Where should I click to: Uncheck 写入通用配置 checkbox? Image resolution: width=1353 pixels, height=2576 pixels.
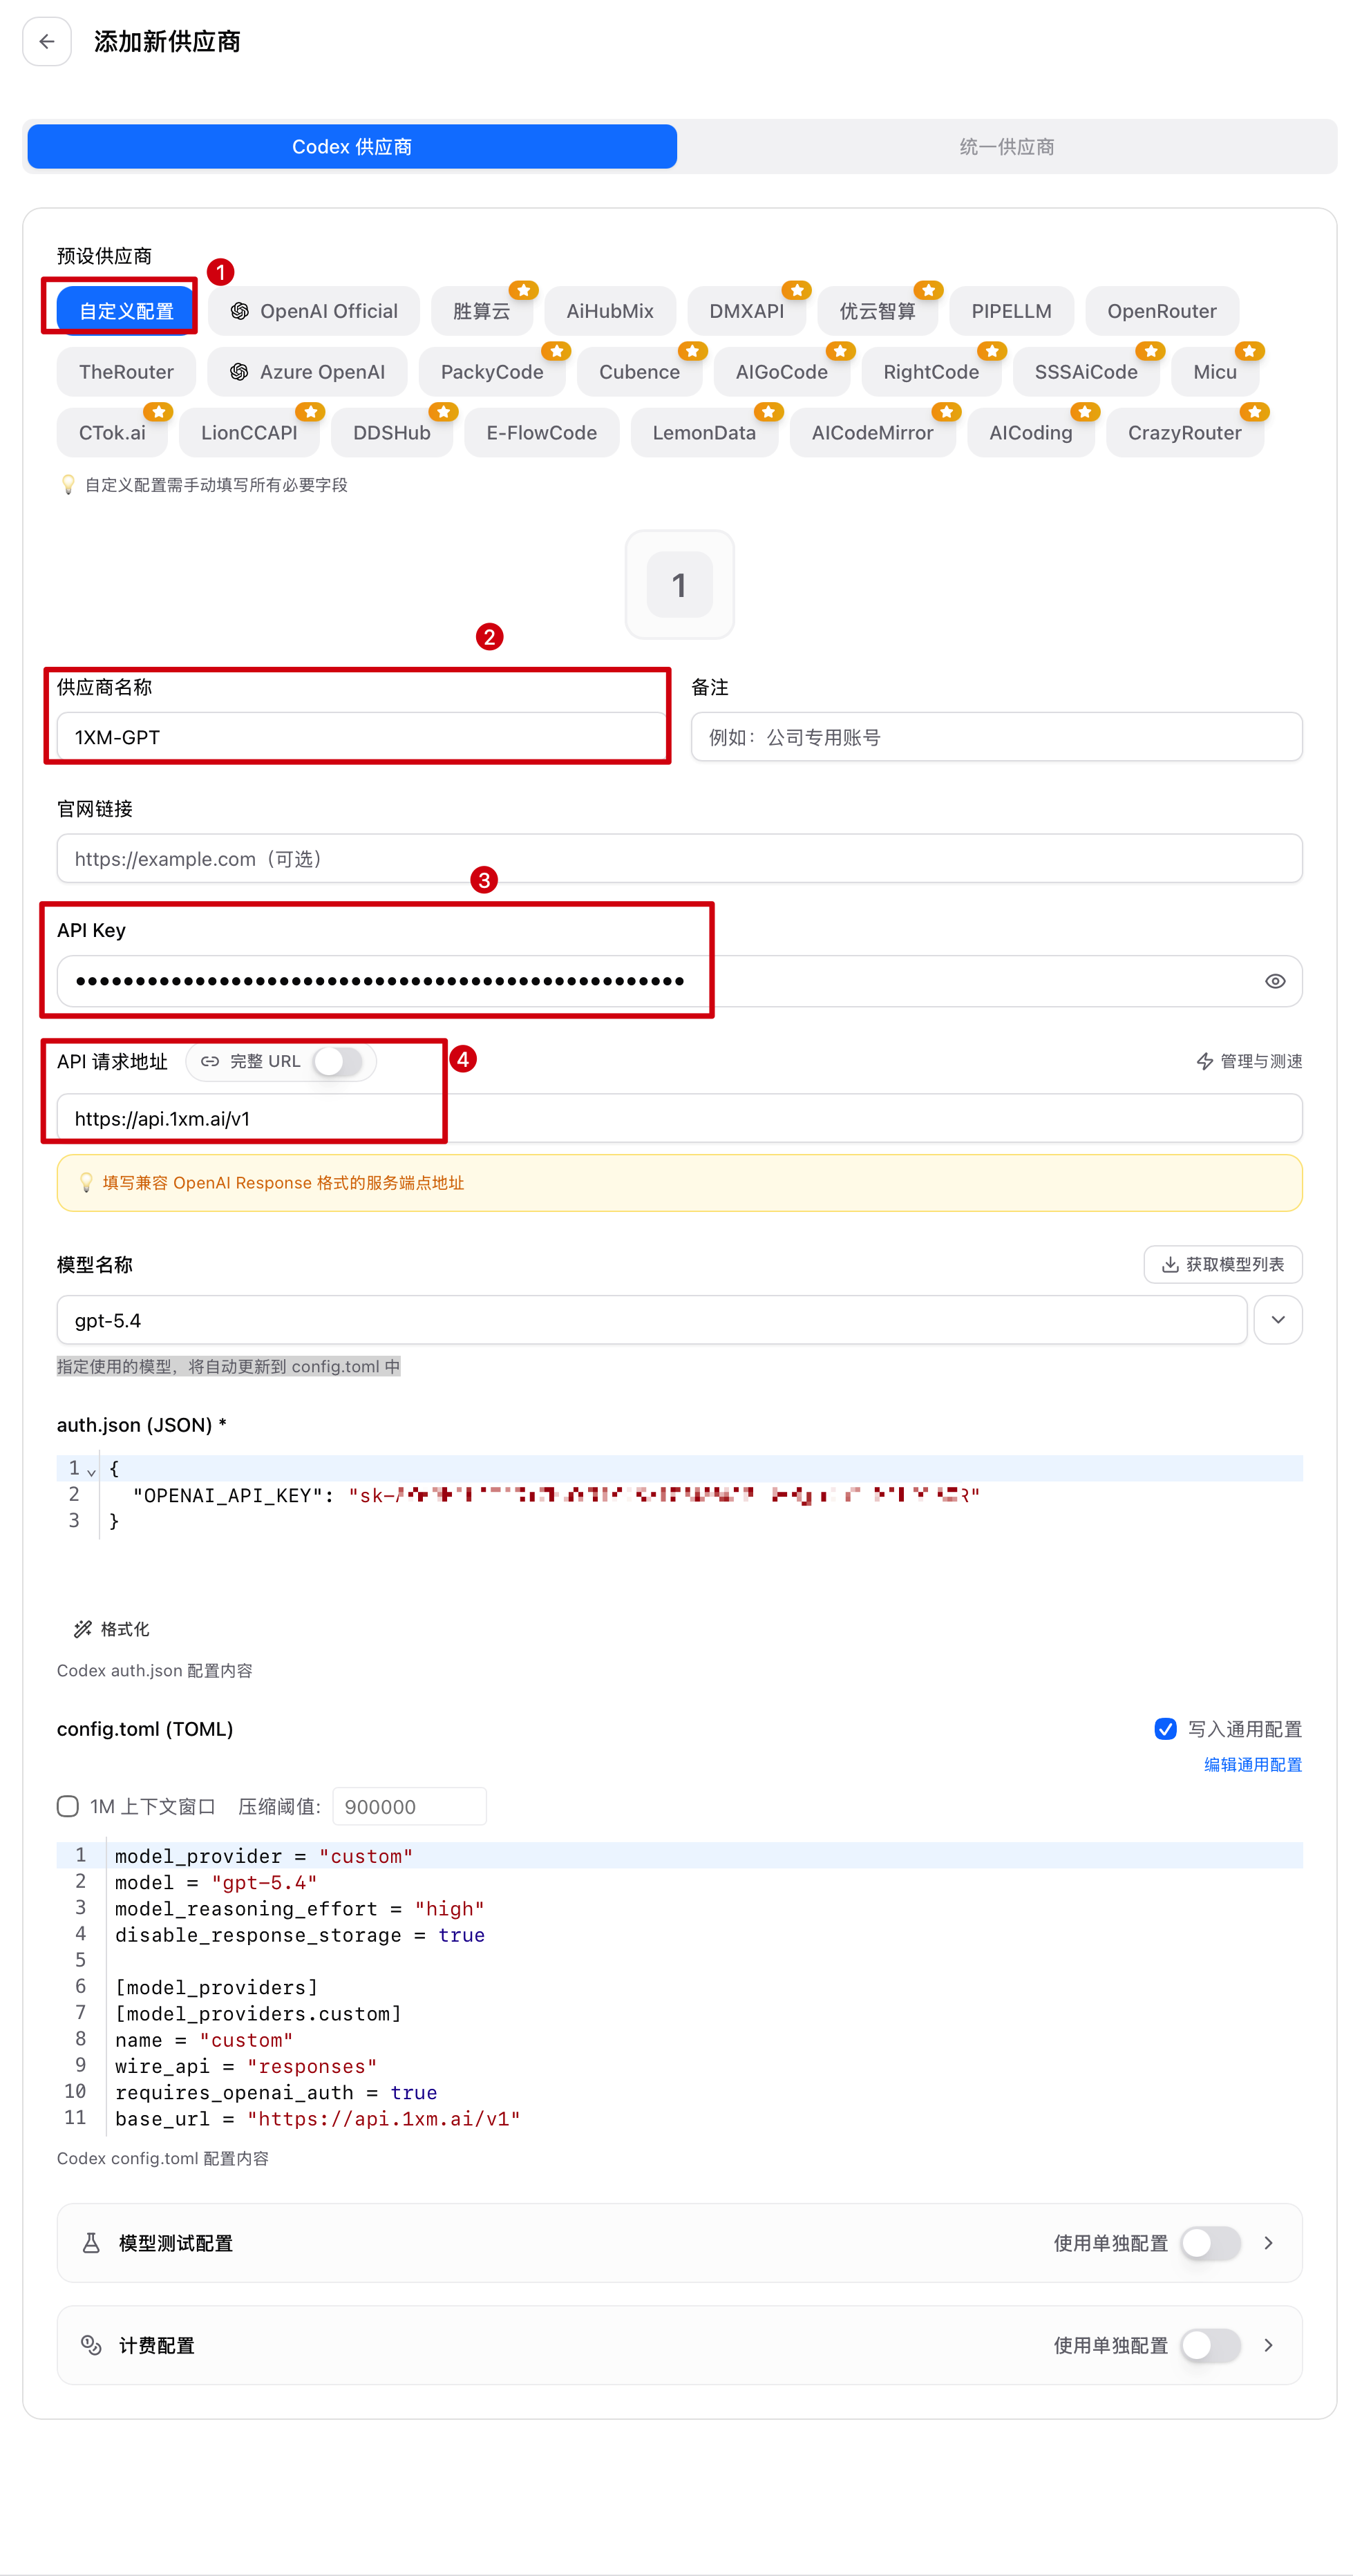[x=1165, y=1729]
